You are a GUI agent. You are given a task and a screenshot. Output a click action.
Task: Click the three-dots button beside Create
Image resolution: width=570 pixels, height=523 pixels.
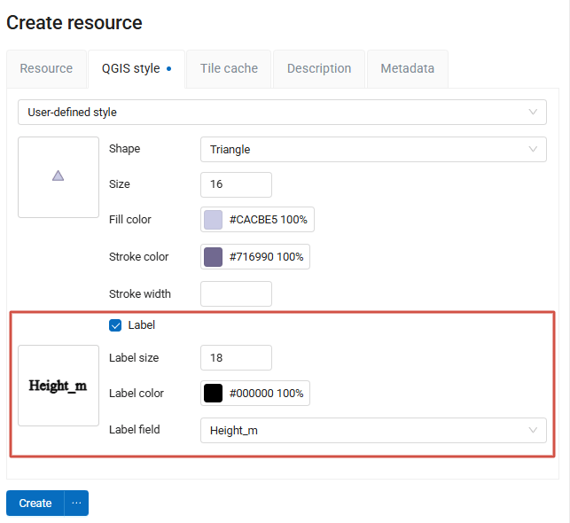point(76,503)
